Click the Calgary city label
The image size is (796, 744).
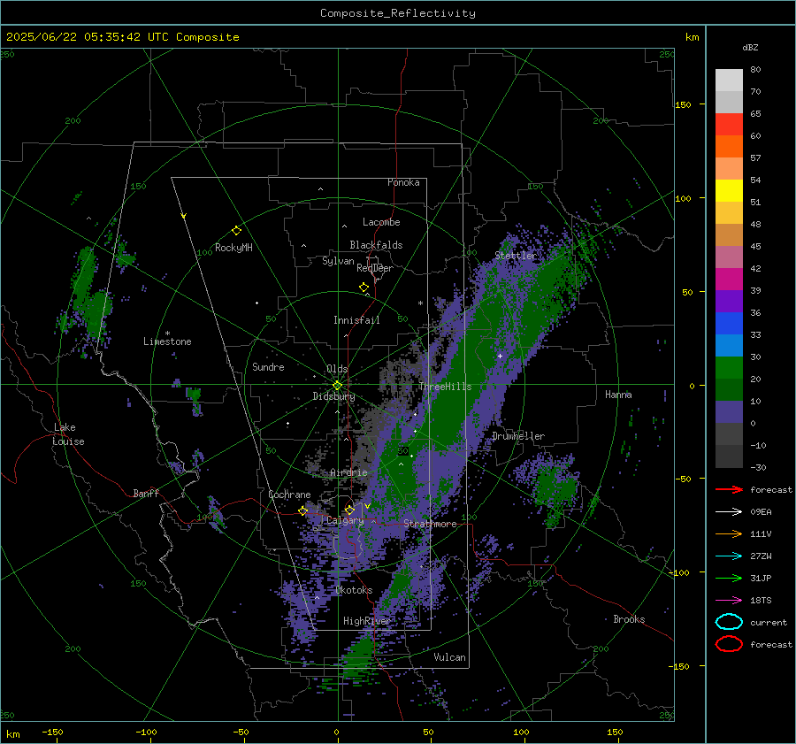click(345, 520)
